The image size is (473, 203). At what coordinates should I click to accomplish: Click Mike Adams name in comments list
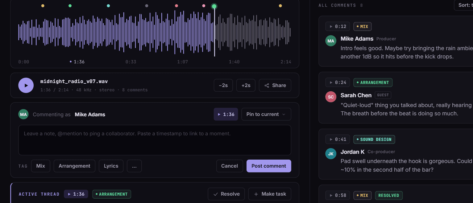tap(357, 39)
